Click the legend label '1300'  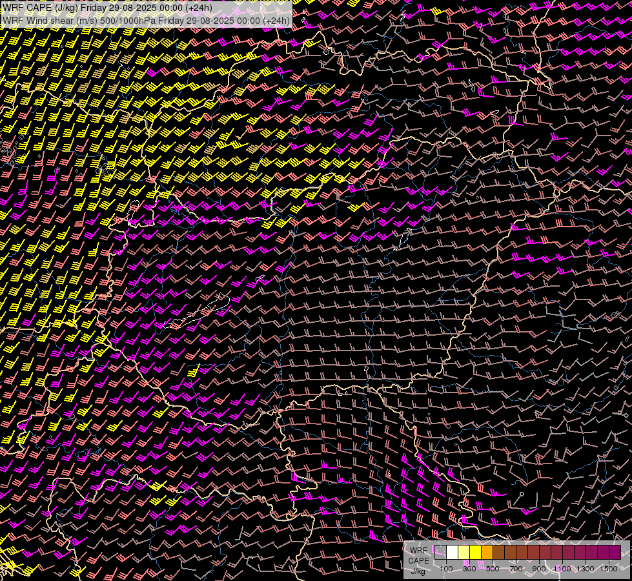tap(586, 569)
